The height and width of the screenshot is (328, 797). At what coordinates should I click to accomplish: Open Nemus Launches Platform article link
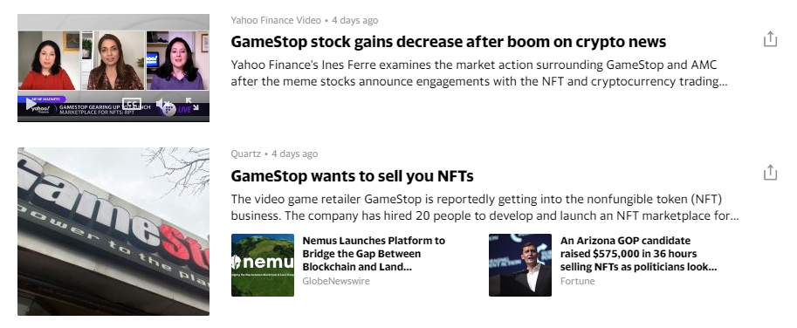tap(374, 253)
